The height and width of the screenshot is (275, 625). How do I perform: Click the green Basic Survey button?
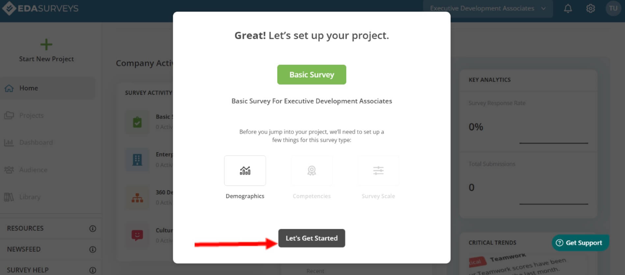pyautogui.click(x=312, y=75)
